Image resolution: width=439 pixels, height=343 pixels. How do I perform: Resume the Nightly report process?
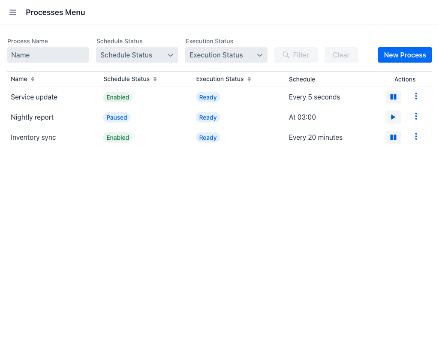393,117
